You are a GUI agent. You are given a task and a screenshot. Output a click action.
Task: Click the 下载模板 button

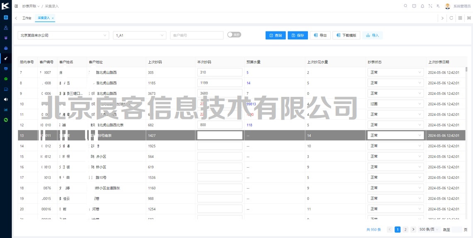(346, 35)
